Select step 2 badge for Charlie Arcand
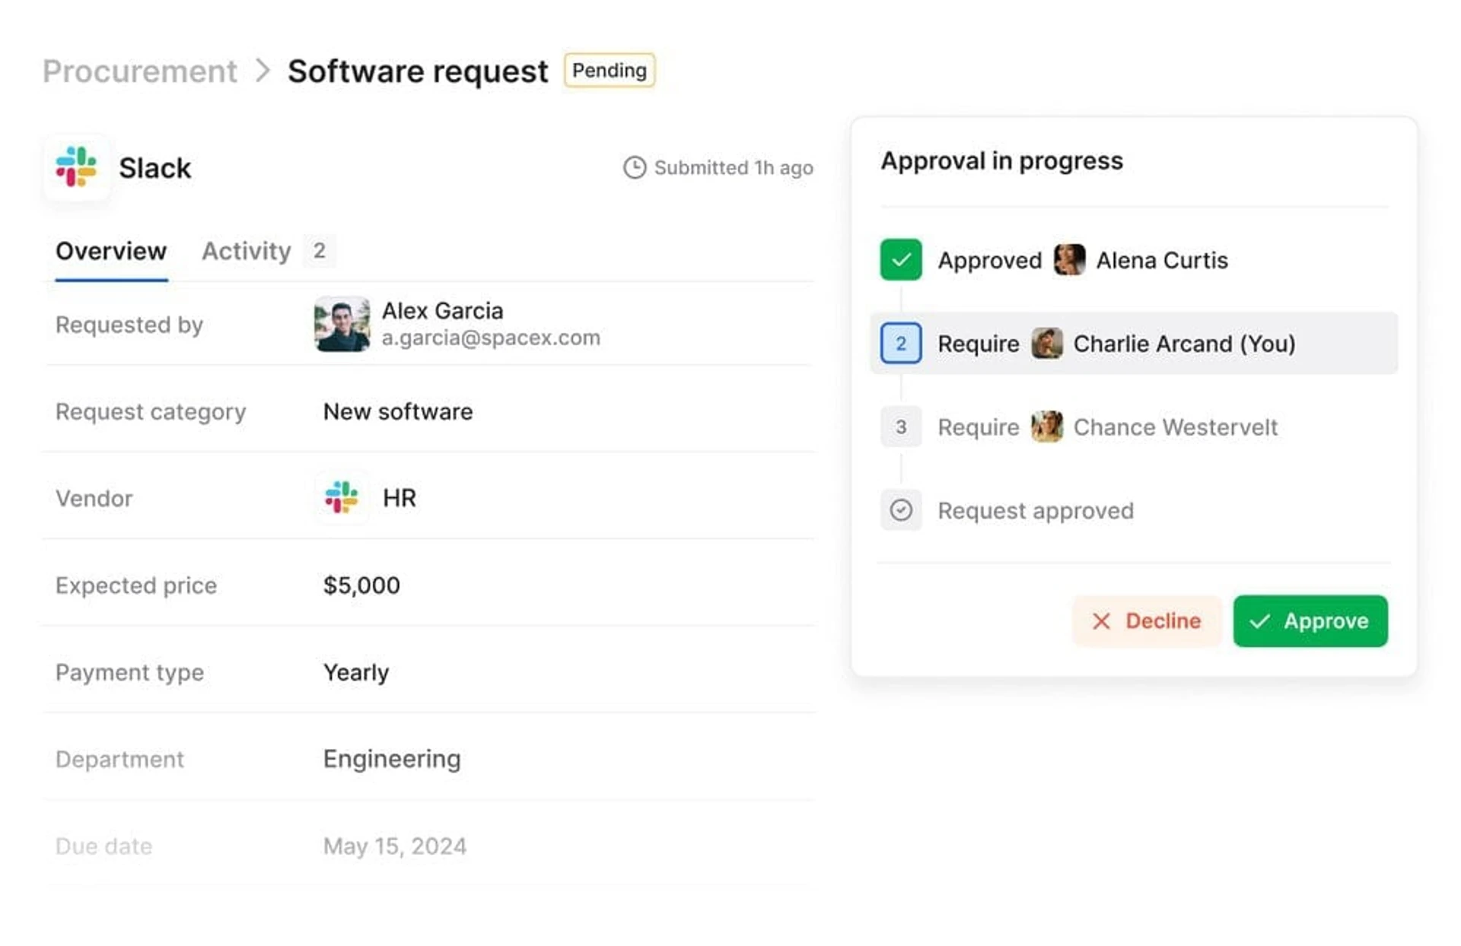The width and height of the screenshot is (1461, 946). 901,343
